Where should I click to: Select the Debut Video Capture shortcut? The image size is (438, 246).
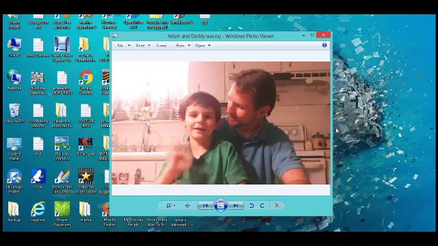(62, 49)
